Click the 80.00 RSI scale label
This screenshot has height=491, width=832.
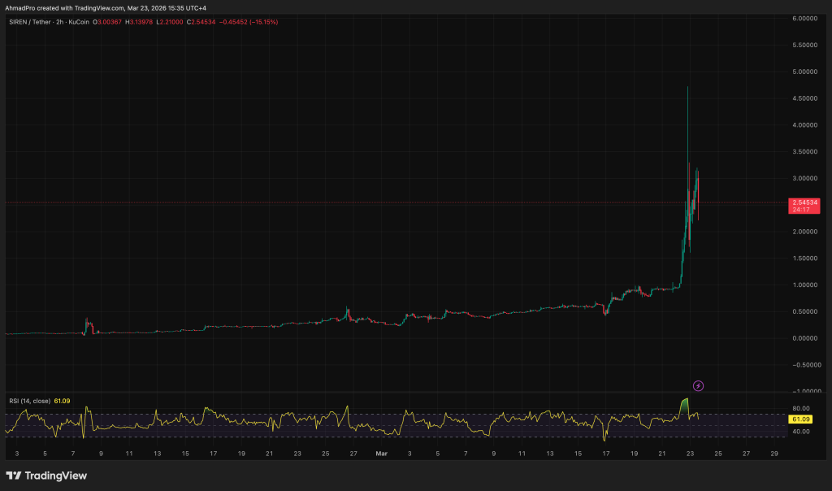click(802, 409)
